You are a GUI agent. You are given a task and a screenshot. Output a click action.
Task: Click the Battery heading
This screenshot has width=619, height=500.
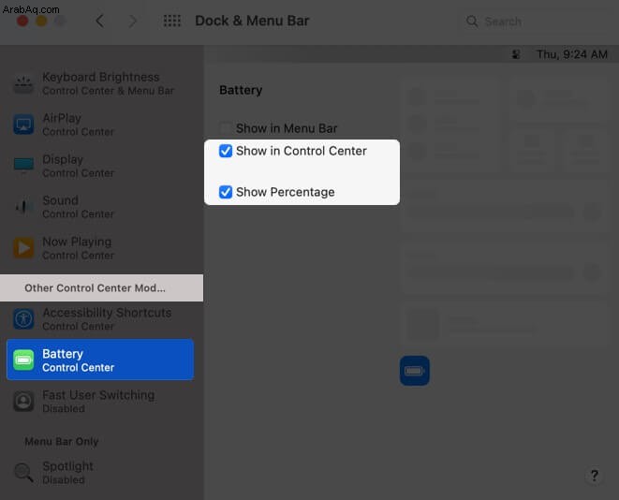pos(241,91)
